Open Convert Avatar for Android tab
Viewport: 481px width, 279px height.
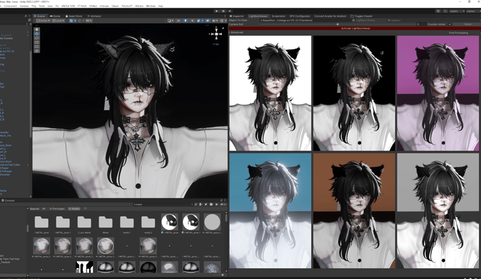[x=330, y=16]
